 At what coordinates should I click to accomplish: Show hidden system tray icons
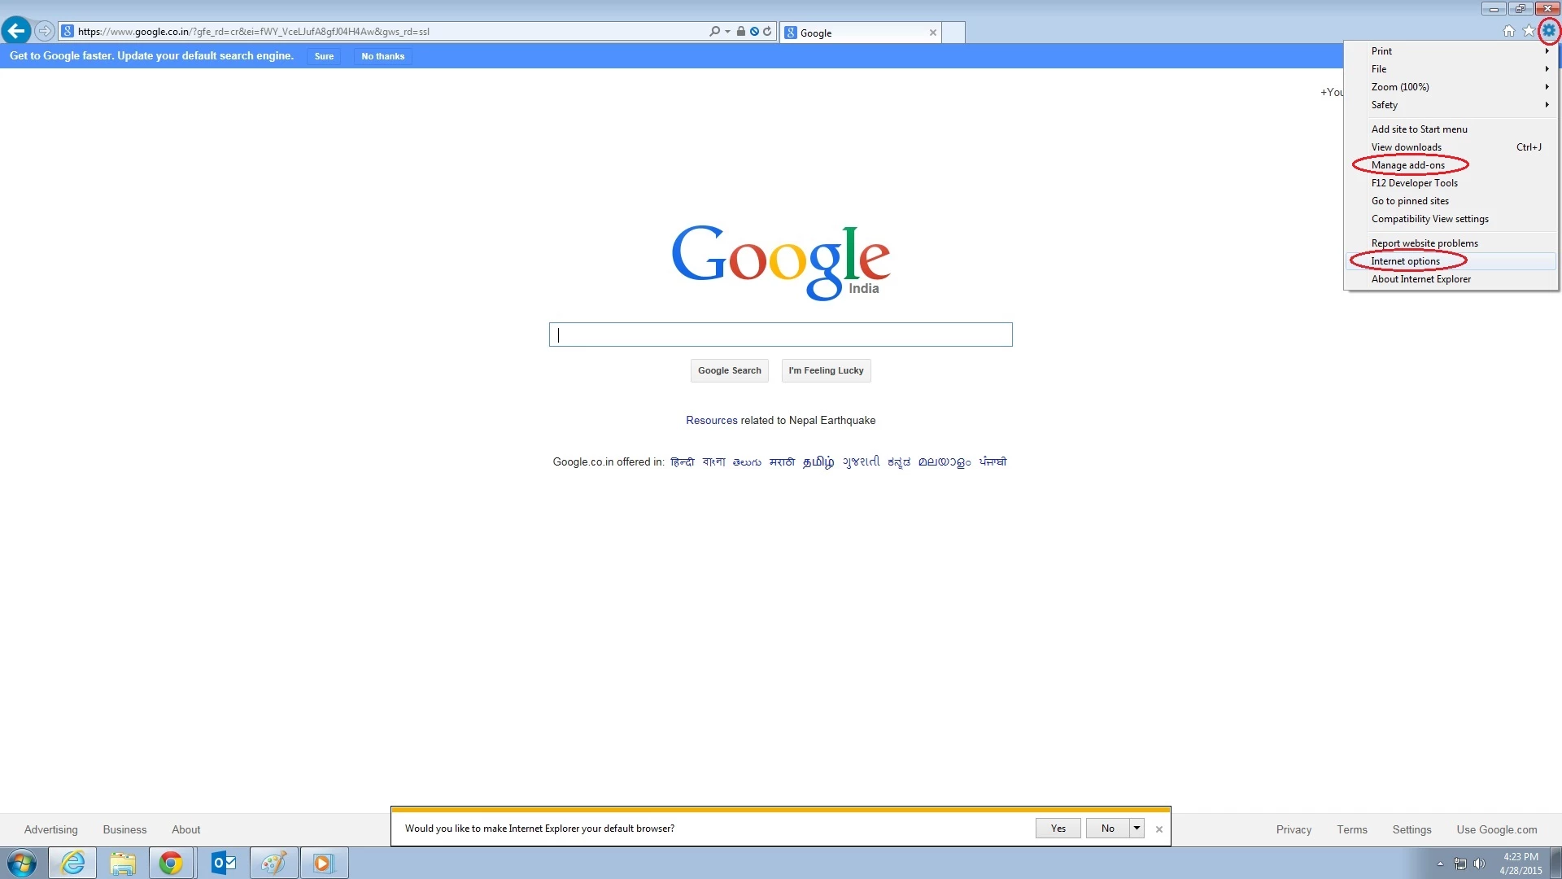coord(1440,864)
